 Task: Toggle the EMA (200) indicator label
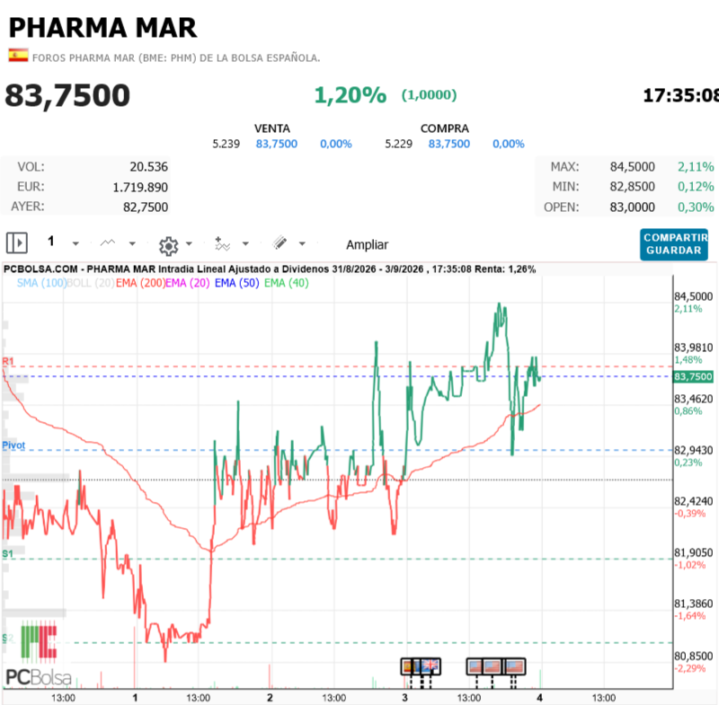[140, 283]
